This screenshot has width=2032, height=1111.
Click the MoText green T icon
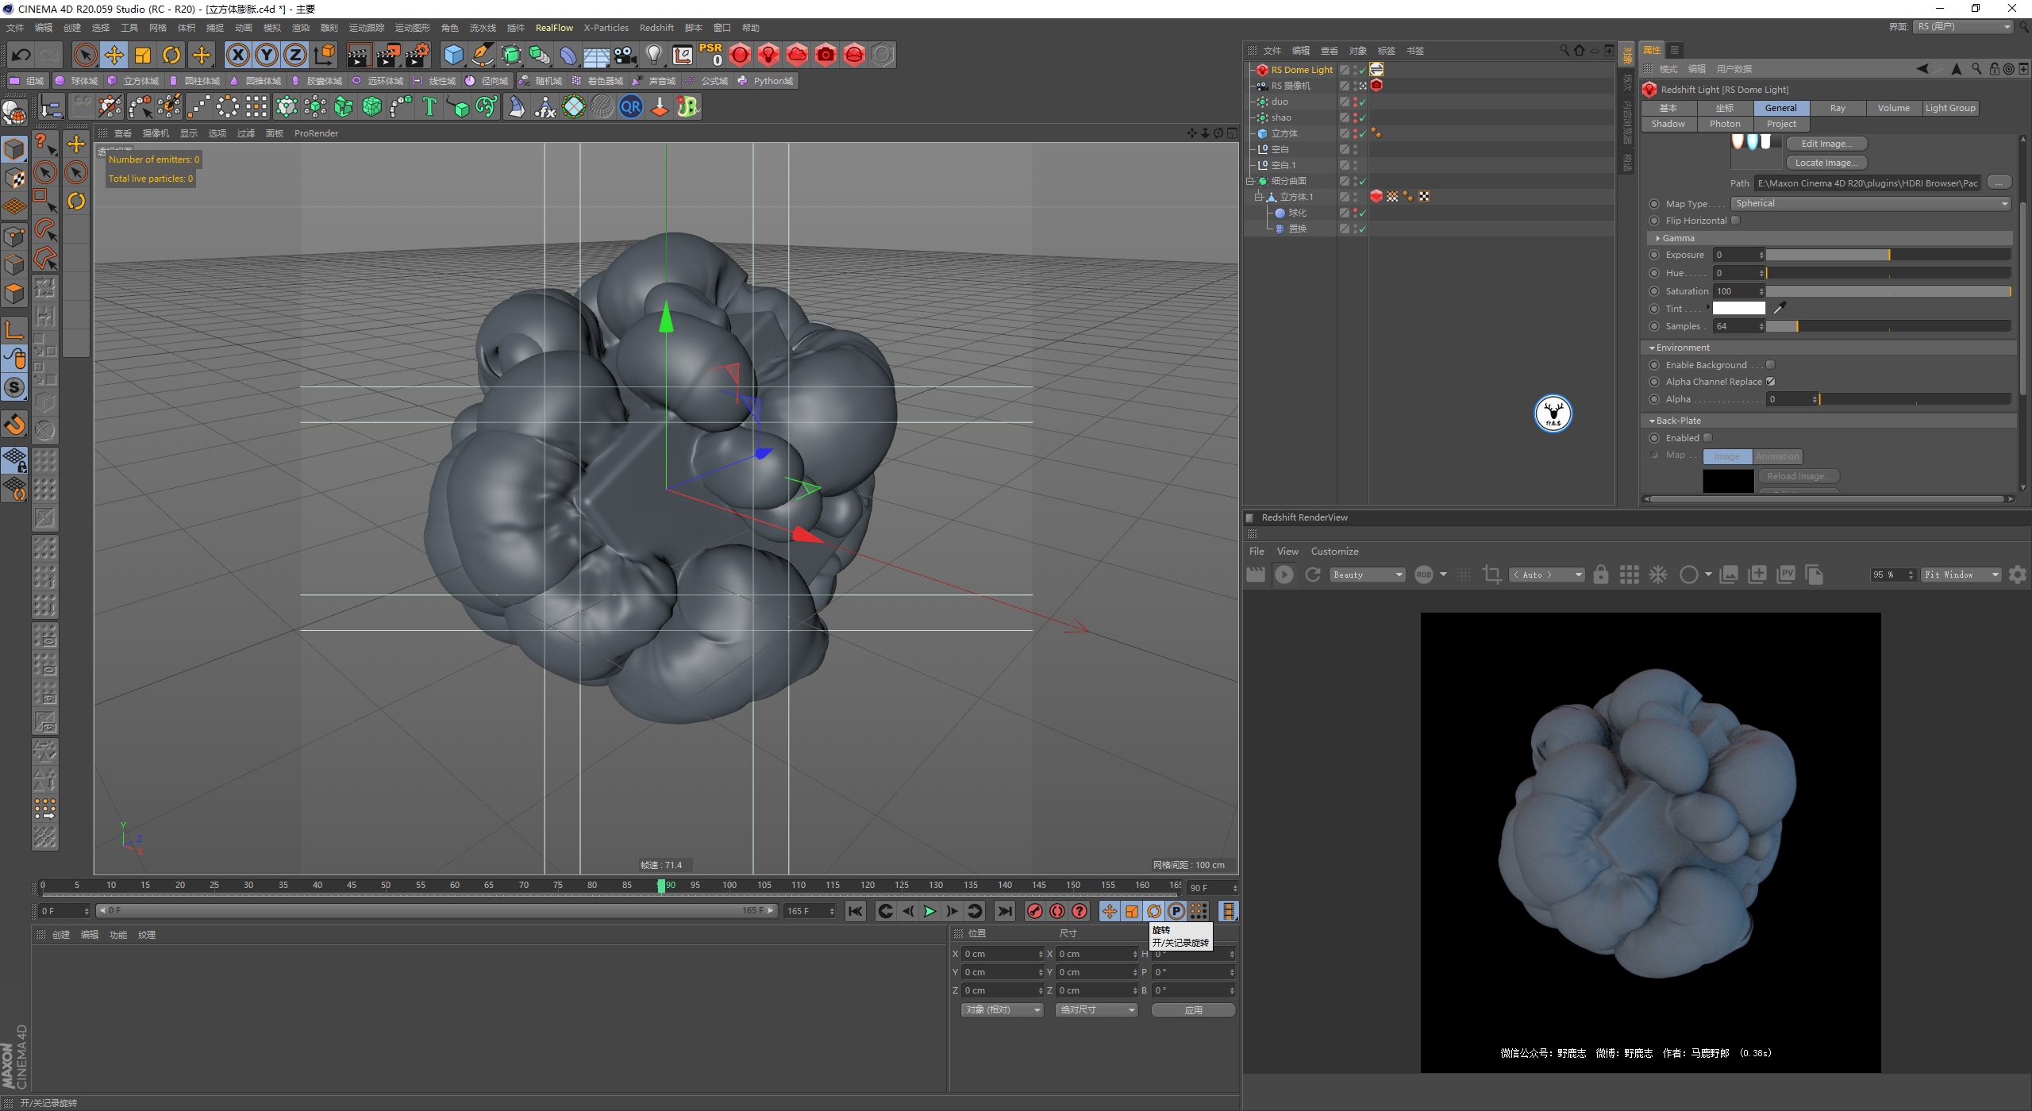(429, 106)
